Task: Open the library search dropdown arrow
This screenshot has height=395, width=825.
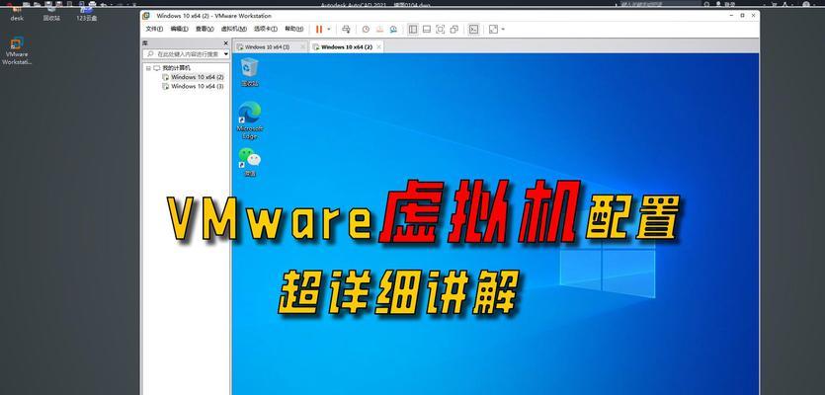Action: 226,53
